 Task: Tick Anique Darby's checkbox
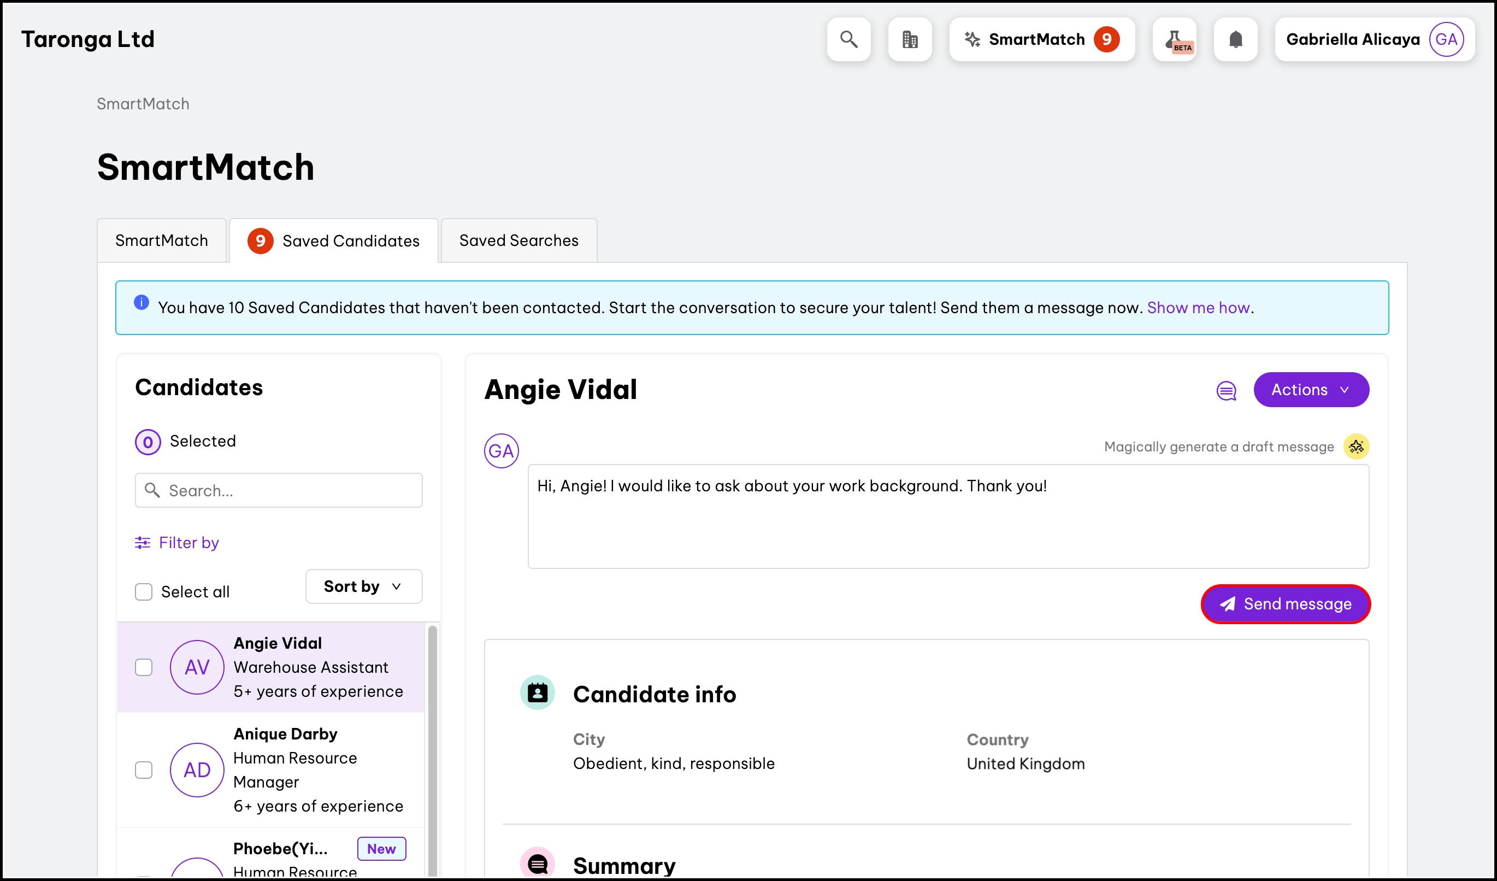point(144,770)
